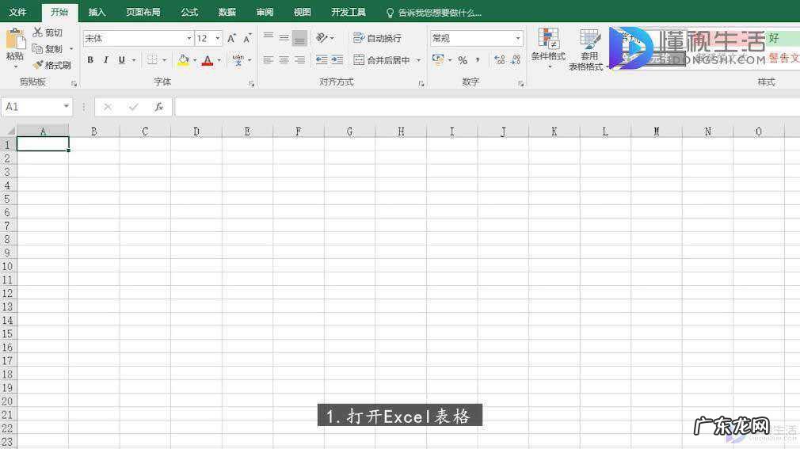The image size is (800, 449).
Task: Toggle italic formatting
Action: (x=105, y=60)
